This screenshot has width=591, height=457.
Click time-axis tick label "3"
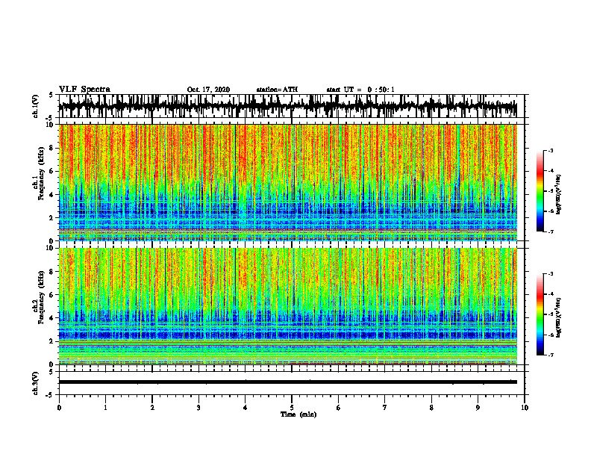(x=198, y=408)
